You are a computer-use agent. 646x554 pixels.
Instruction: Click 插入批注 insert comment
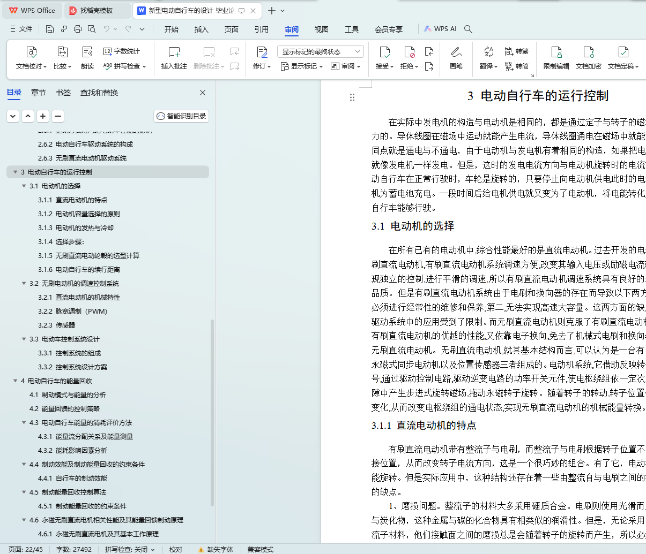click(x=174, y=58)
